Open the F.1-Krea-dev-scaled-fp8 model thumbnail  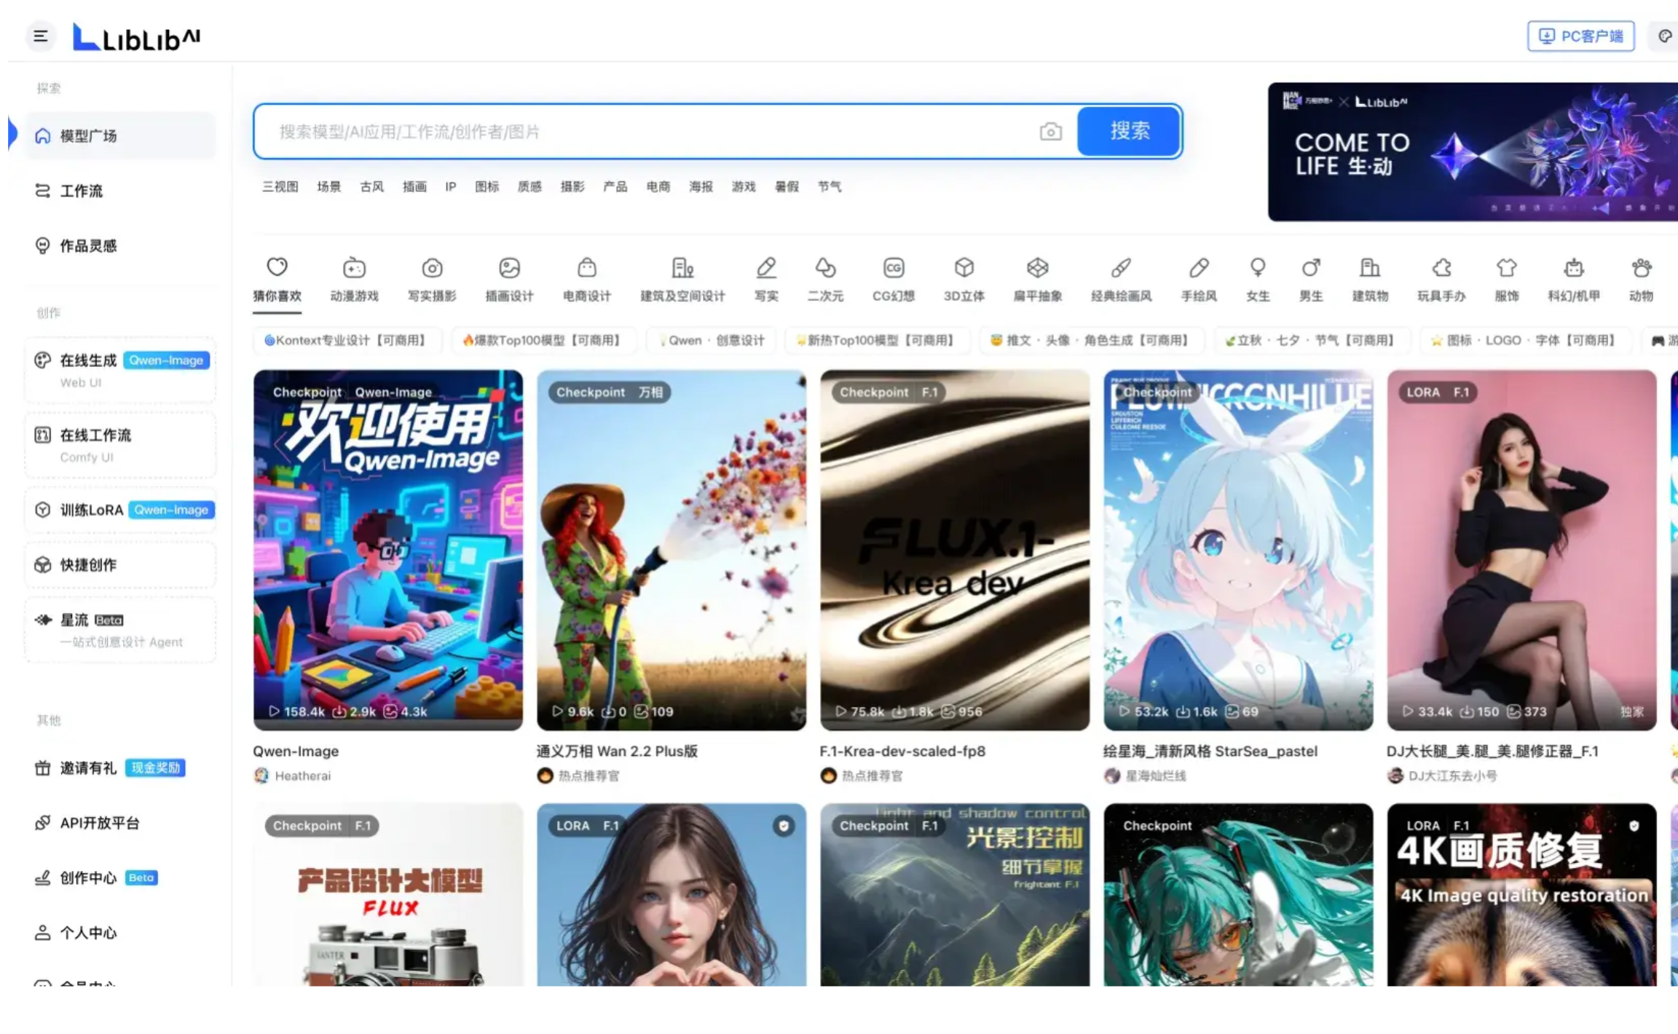click(955, 550)
